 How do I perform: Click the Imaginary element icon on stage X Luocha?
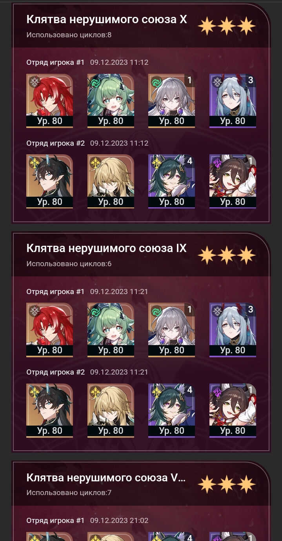95,162
